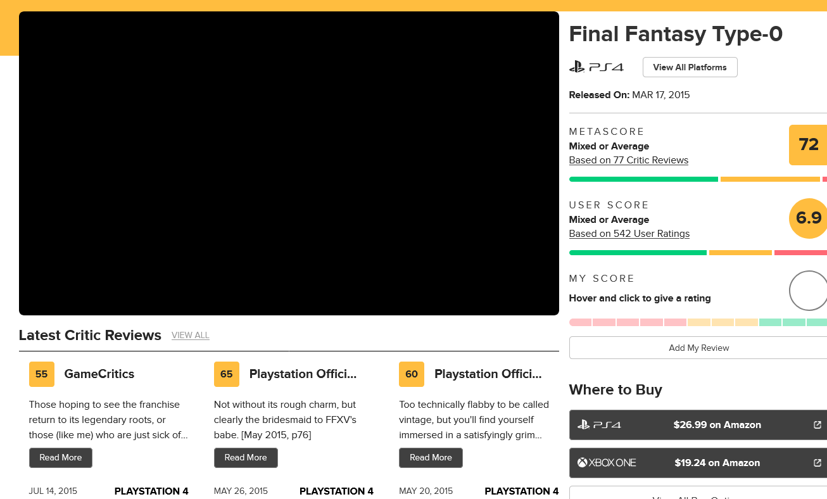Click Read More on the 65-score review
The width and height of the screenshot is (827, 499).
click(246, 458)
